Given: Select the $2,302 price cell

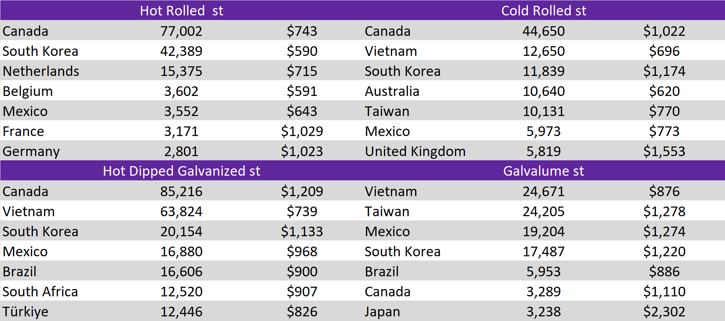Looking at the screenshot, I should [664, 312].
